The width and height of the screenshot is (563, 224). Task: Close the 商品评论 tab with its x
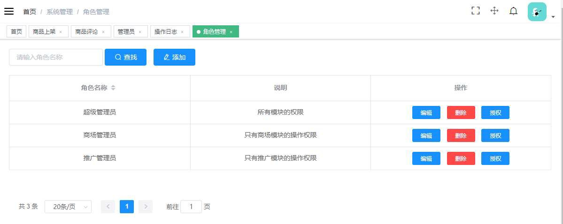coord(103,32)
